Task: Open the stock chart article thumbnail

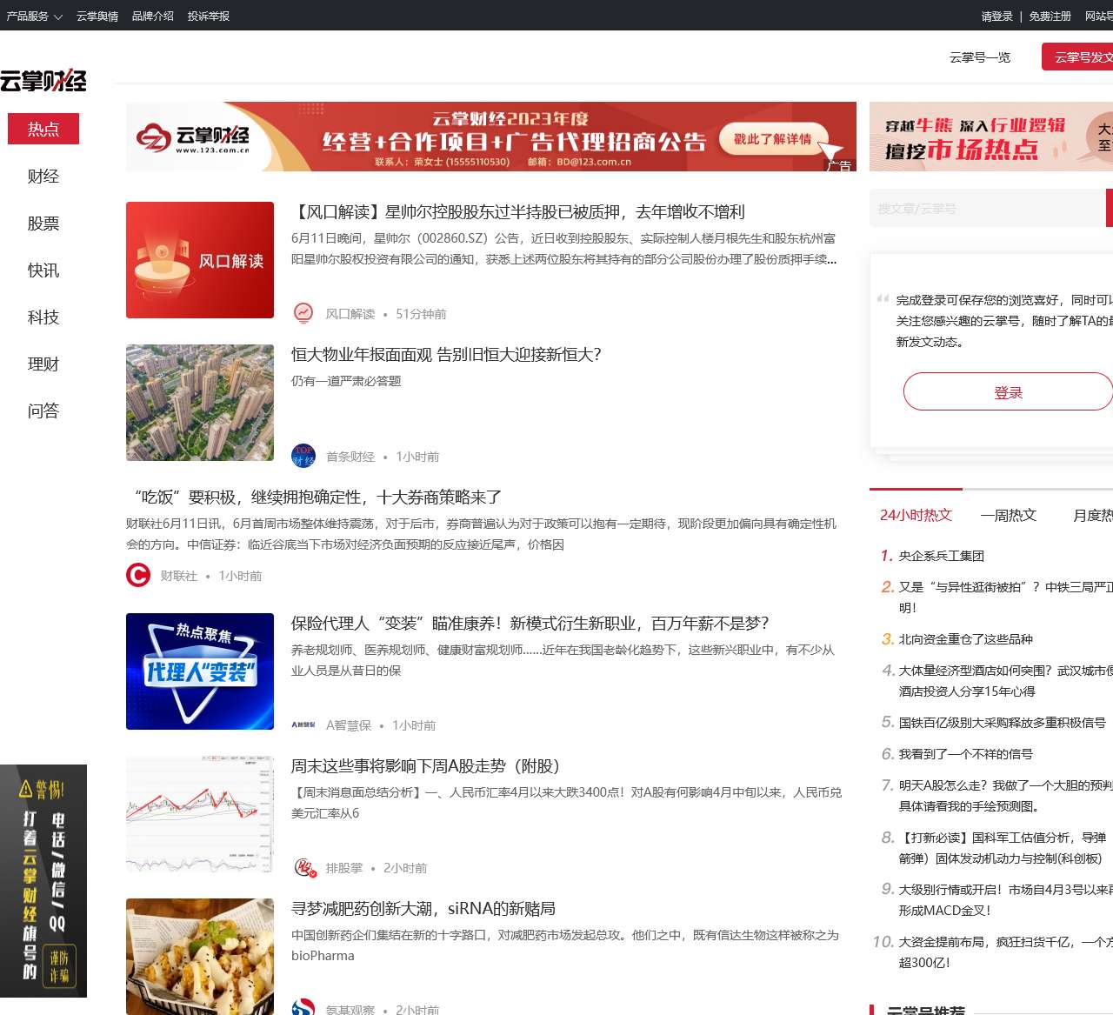Action: (200, 814)
